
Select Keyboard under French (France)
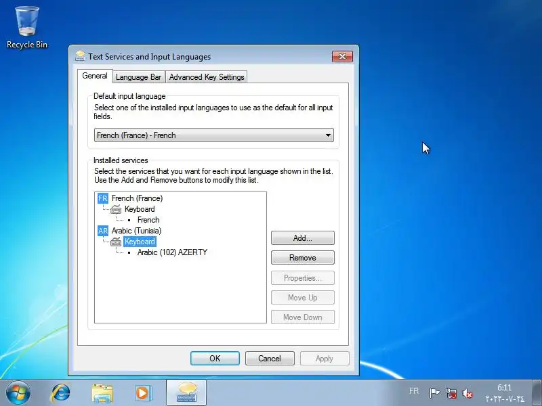pyautogui.click(x=140, y=209)
